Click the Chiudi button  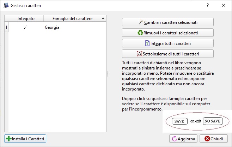214,139
